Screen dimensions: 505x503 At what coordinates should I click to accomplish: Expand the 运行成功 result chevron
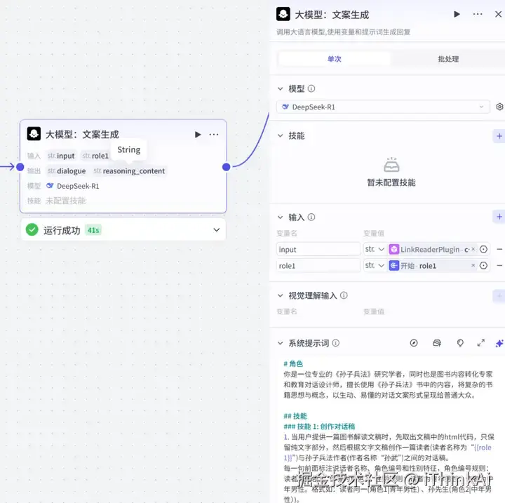coord(217,229)
